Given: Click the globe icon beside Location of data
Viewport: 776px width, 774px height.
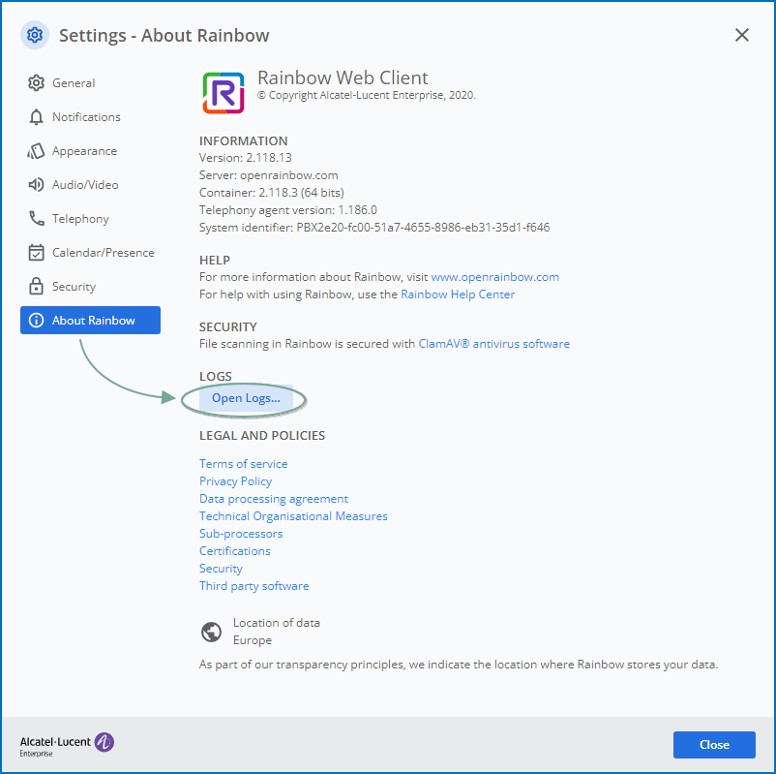Looking at the screenshot, I should (x=211, y=632).
